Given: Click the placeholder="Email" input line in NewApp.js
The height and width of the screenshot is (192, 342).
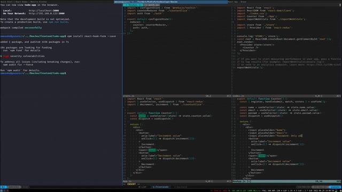Looking at the screenshot, I should click(x=268, y=133).
